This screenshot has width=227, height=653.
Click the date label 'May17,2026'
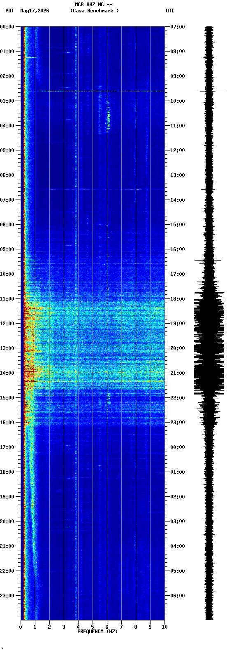click(x=35, y=11)
